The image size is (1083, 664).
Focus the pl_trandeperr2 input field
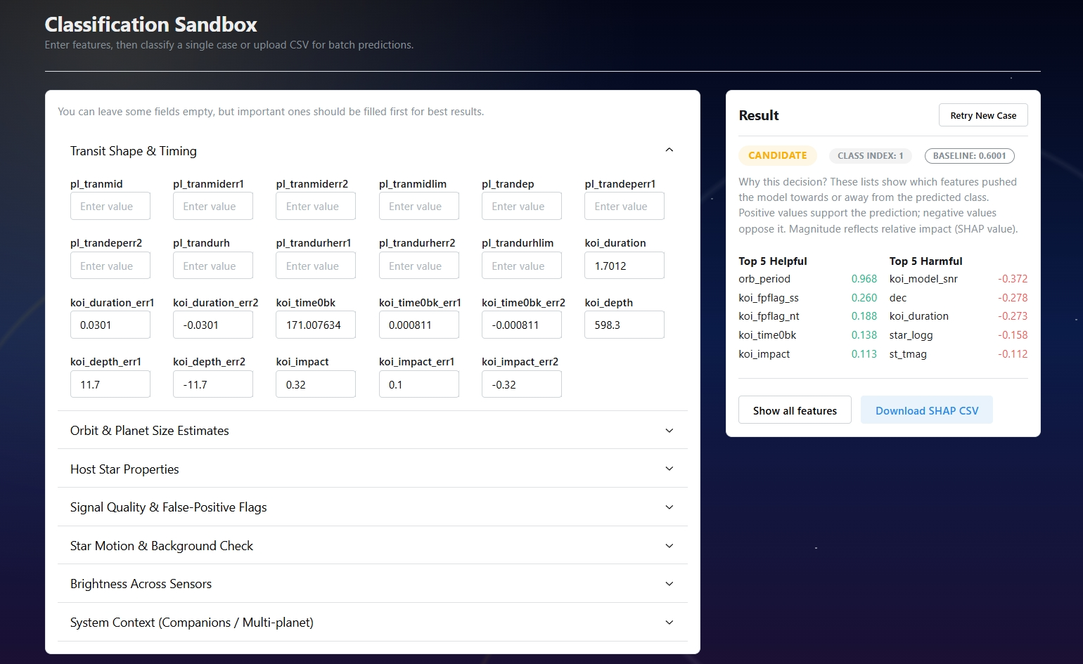pos(110,266)
